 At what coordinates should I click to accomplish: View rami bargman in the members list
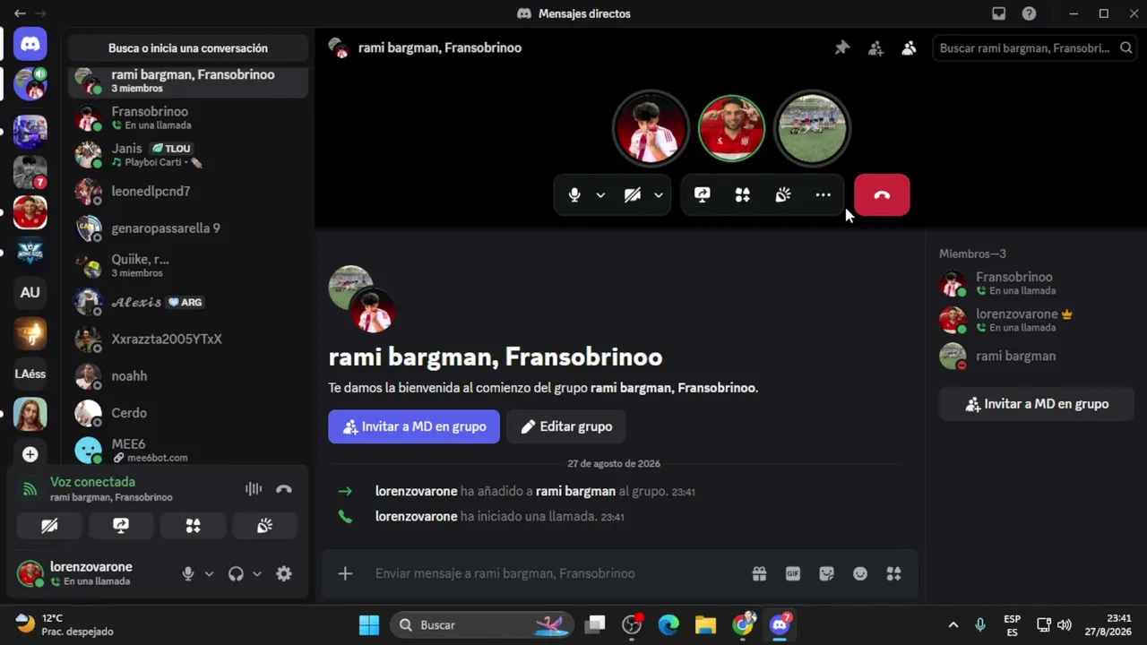(1037, 357)
